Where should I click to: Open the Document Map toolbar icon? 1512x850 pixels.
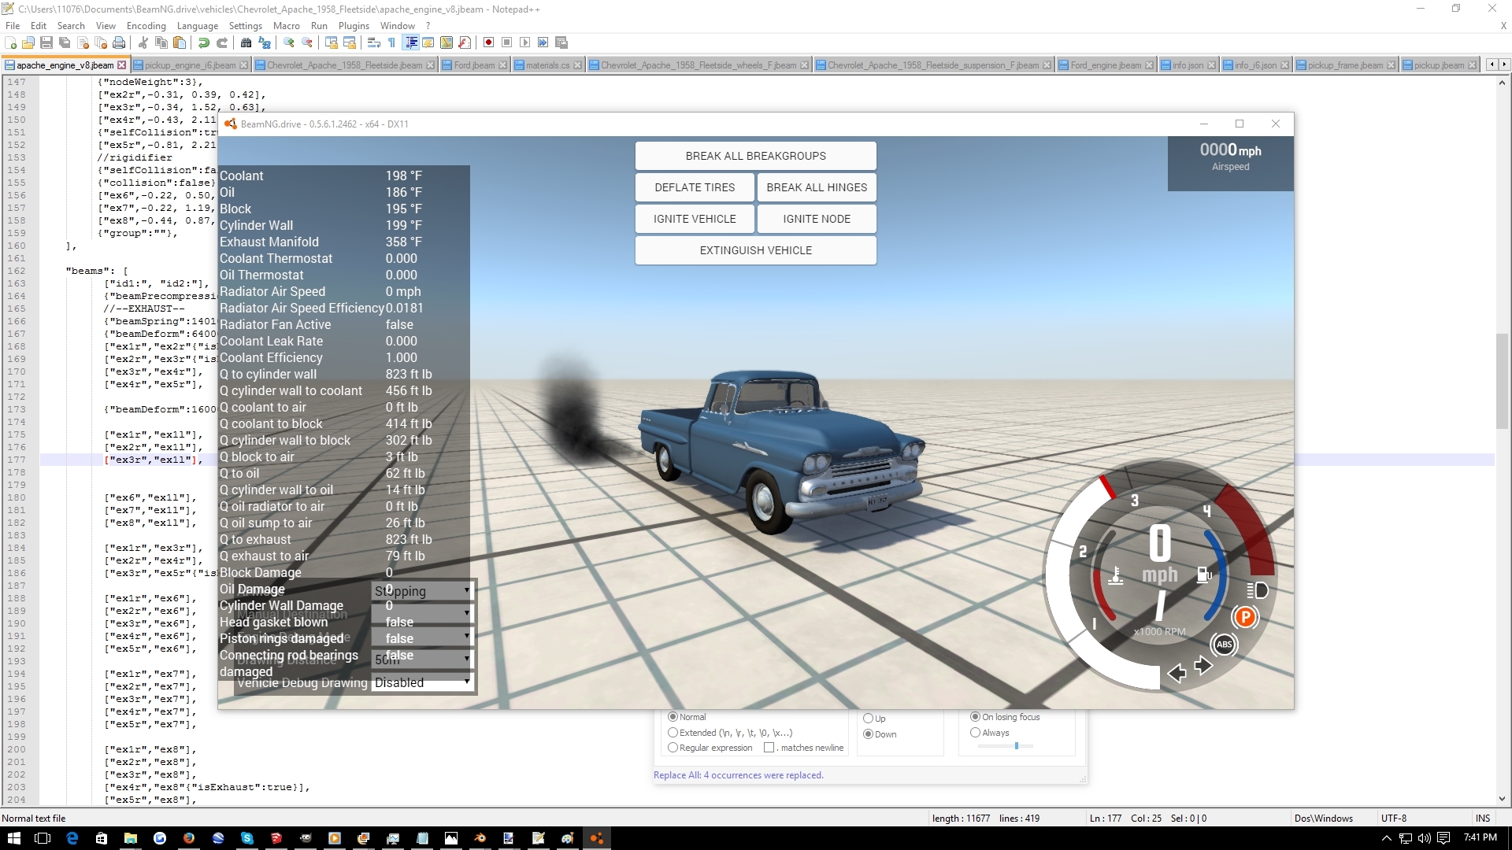coord(447,42)
